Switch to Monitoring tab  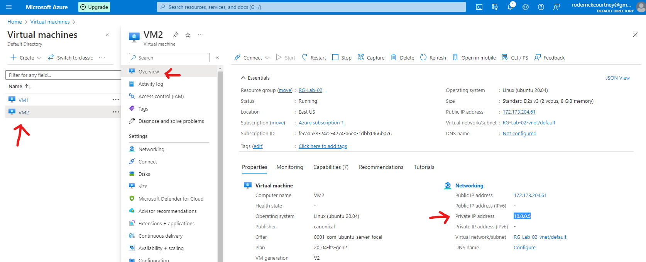coord(290,167)
